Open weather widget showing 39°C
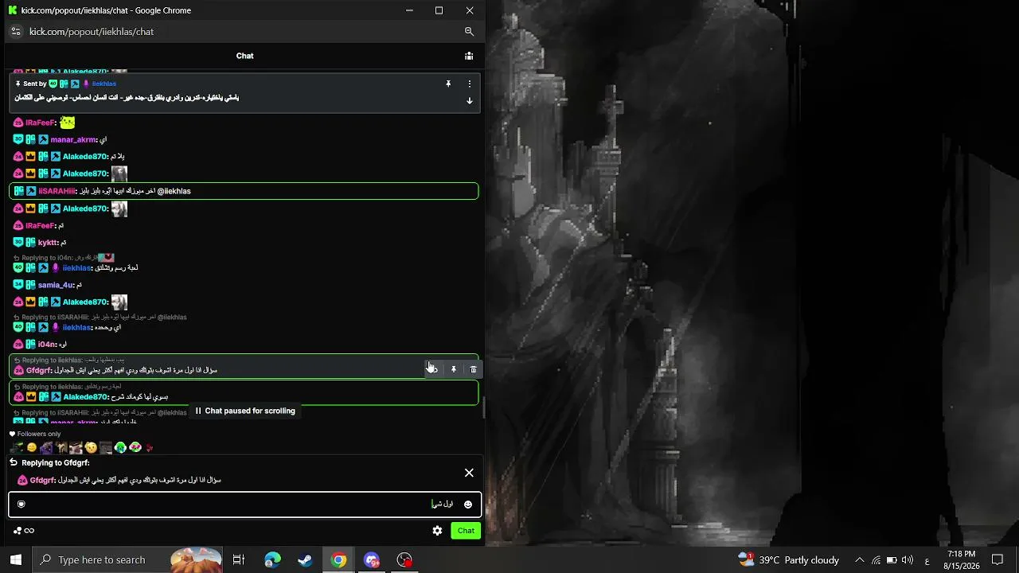 [x=788, y=559]
